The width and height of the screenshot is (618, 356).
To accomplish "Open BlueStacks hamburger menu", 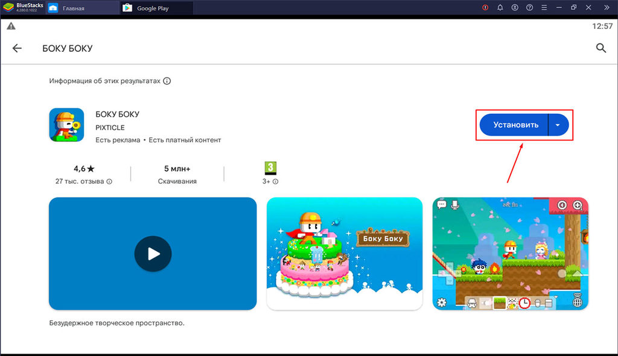I will (544, 7).
